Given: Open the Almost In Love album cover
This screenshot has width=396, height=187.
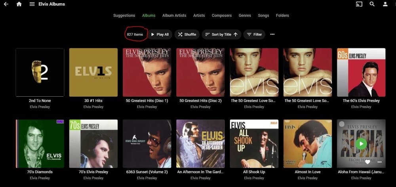Looking at the screenshot, I should [x=308, y=143].
